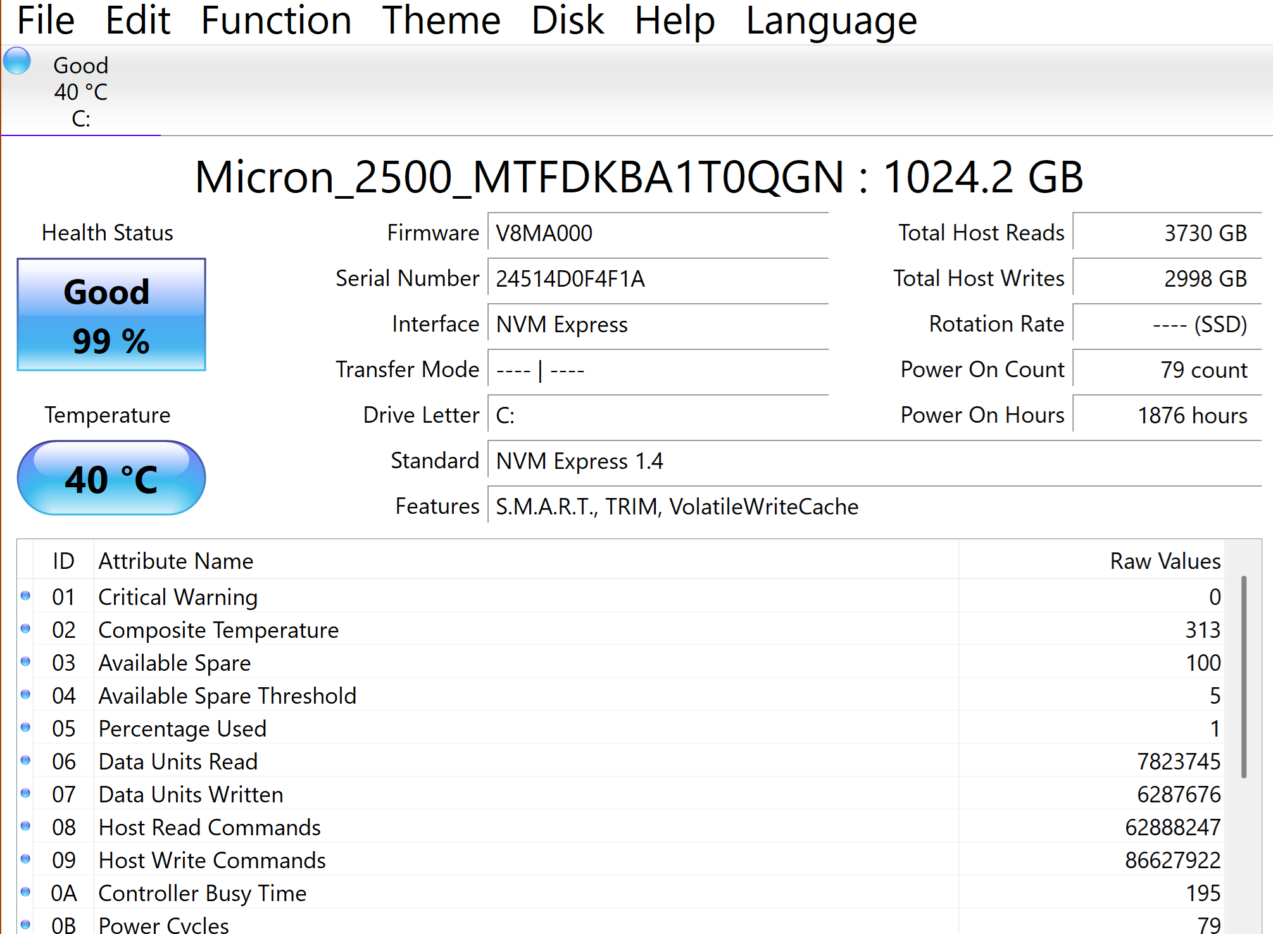The image size is (1273, 934).
Task: Click status dot beside Data Units Read
Action: pyautogui.click(x=25, y=760)
